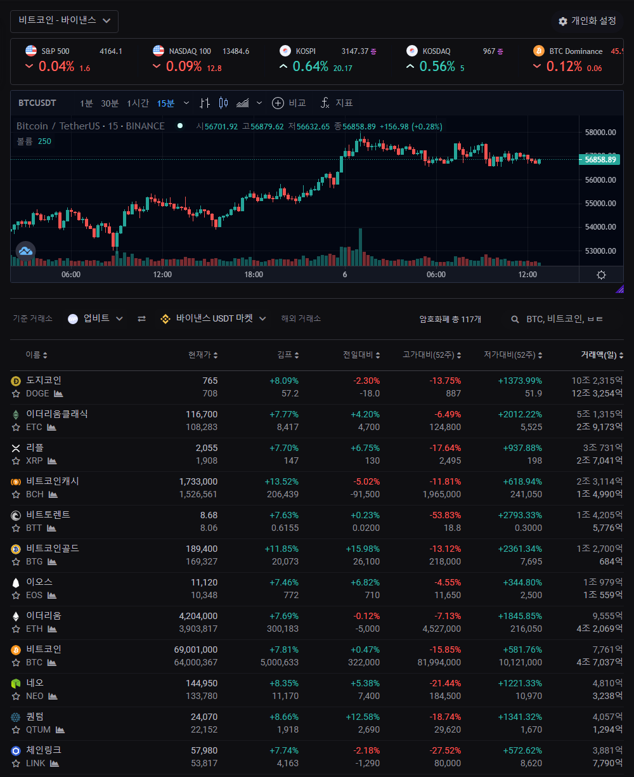This screenshot has height=777, width=634.
Task: Click the 56858.89 current price label
Action: (598, 160)
